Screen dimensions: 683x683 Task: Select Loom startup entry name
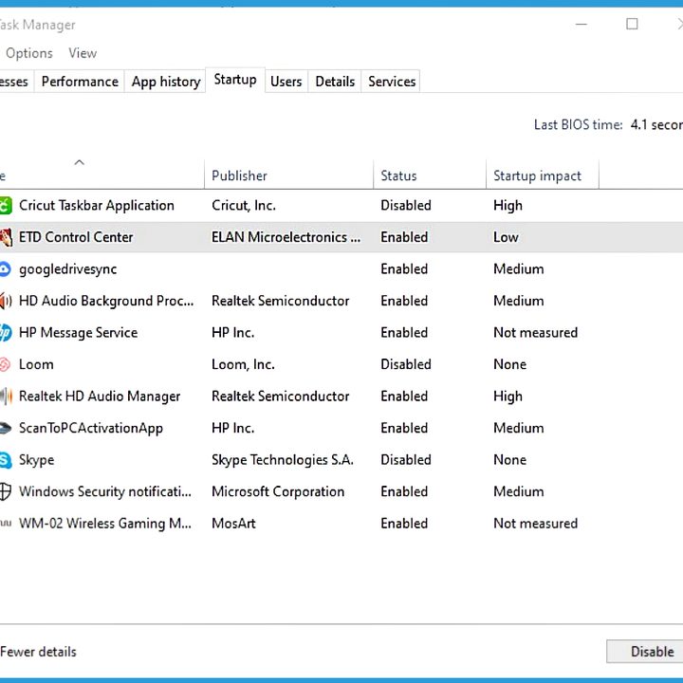tap(36, 364)
